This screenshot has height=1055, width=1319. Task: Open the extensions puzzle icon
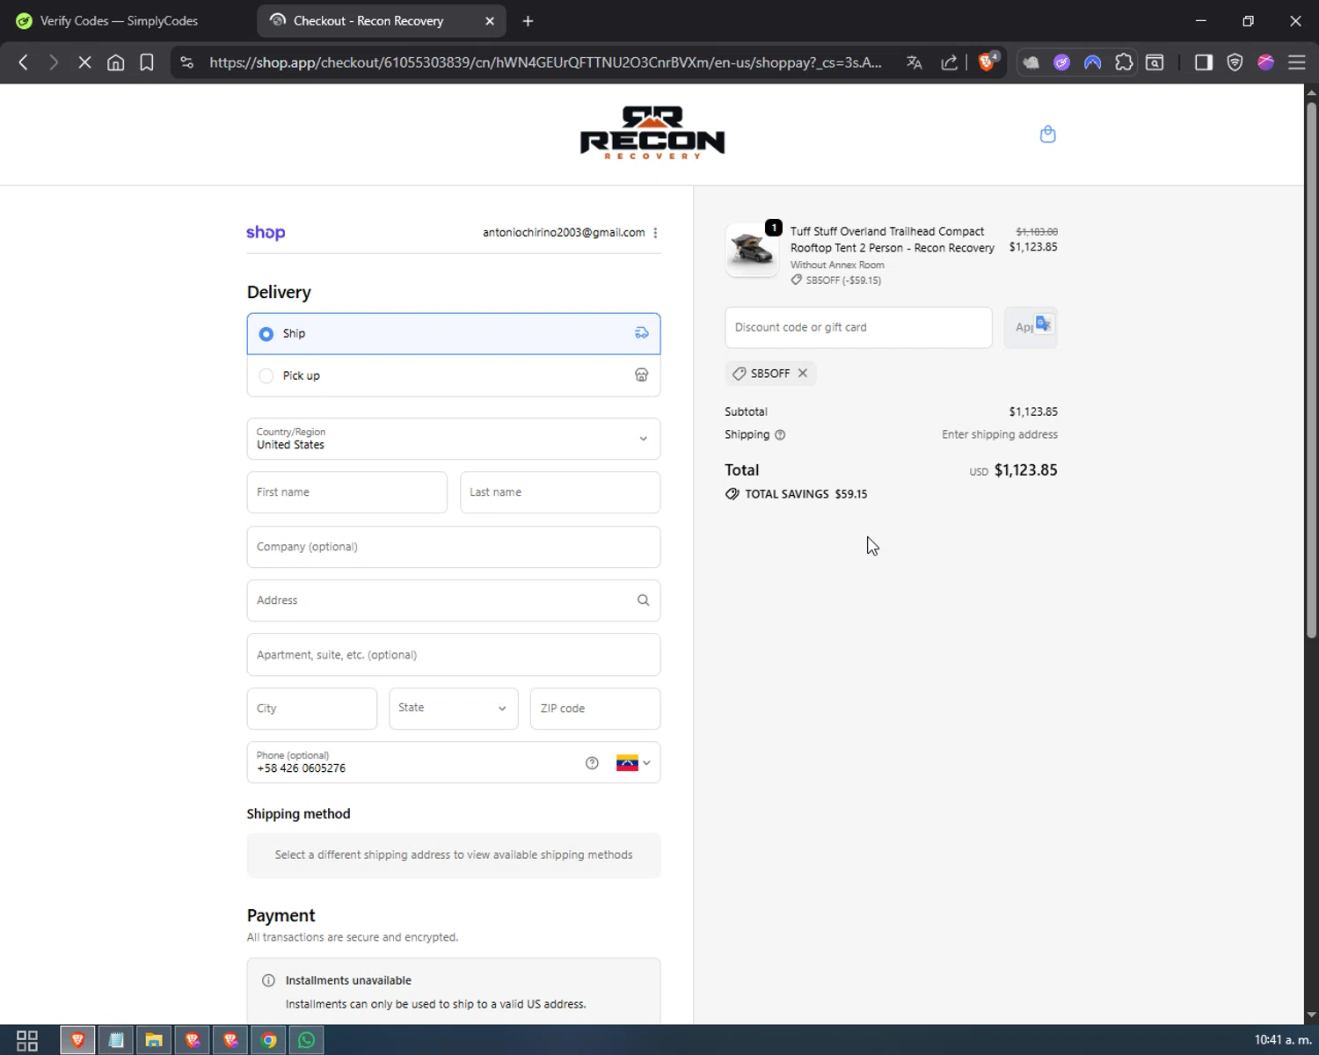1124,62
